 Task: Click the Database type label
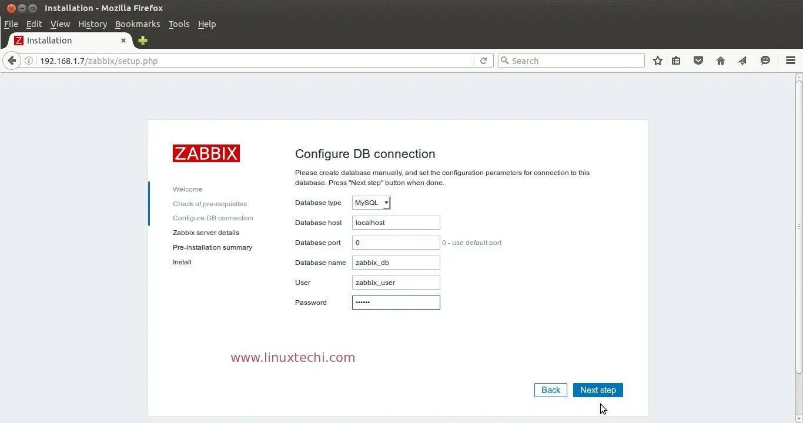[318, 203]
